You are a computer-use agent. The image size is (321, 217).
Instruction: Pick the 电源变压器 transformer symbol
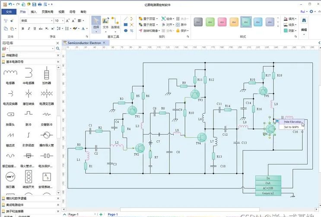pos(47,97)
